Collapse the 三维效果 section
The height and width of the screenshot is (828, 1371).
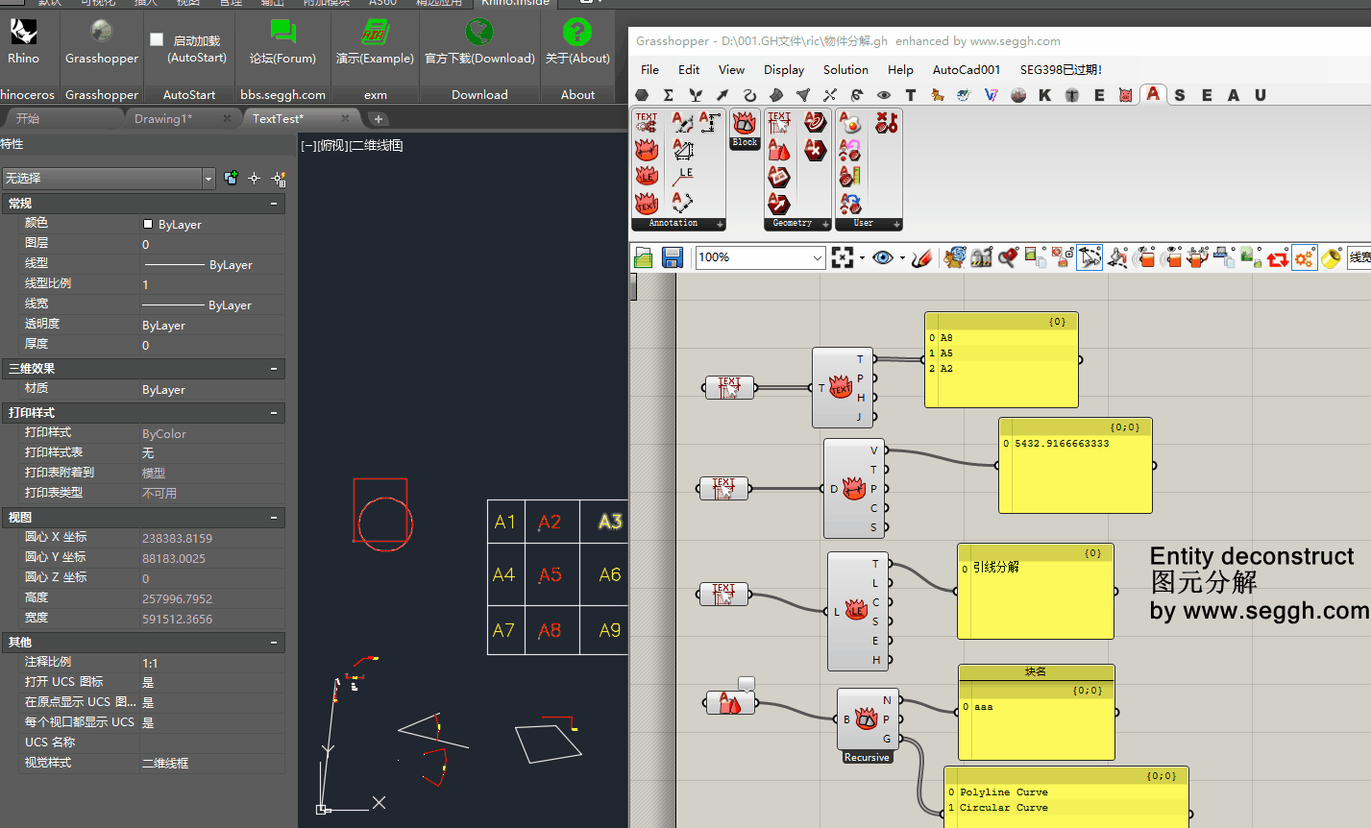(x=274, y=369)
